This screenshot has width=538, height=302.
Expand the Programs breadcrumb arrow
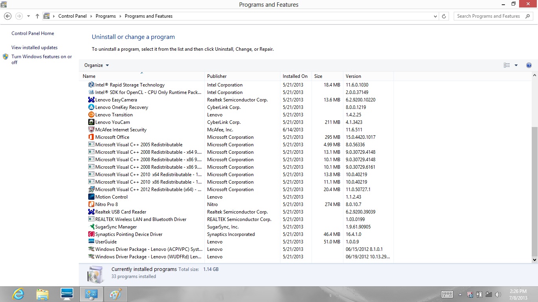(120, 16)
